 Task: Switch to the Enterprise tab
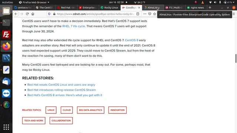click(x=88, y=7)
